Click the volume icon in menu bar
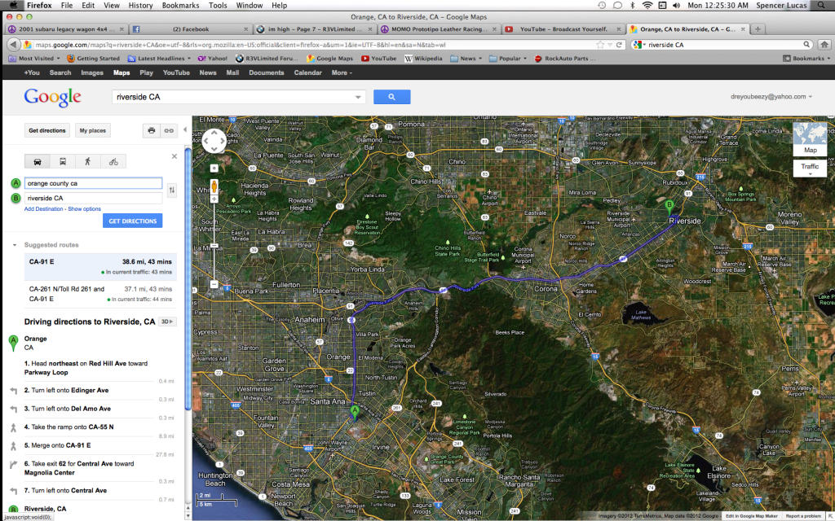This screenshot has width=835, height=521. click(x=676, y=6)
